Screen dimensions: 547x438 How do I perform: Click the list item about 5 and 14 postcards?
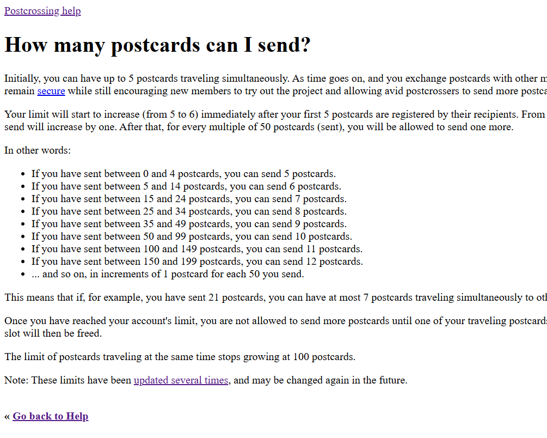186,187
